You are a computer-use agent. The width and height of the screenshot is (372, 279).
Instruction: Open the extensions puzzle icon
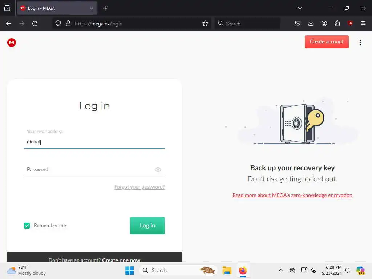[337, 23]
